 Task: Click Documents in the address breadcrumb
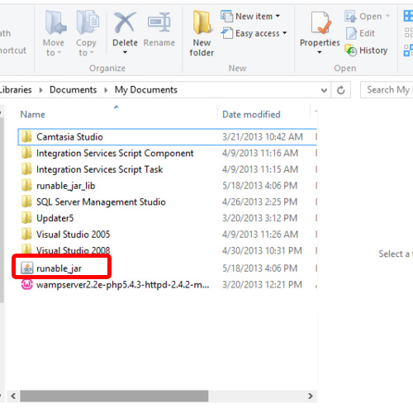(74, 90)
